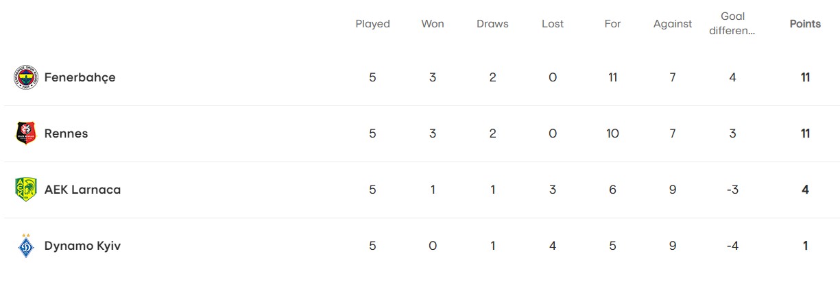The image size is (840, 282).
Task: Open the AEK Larnaca team name link
Action: point(82,190)
